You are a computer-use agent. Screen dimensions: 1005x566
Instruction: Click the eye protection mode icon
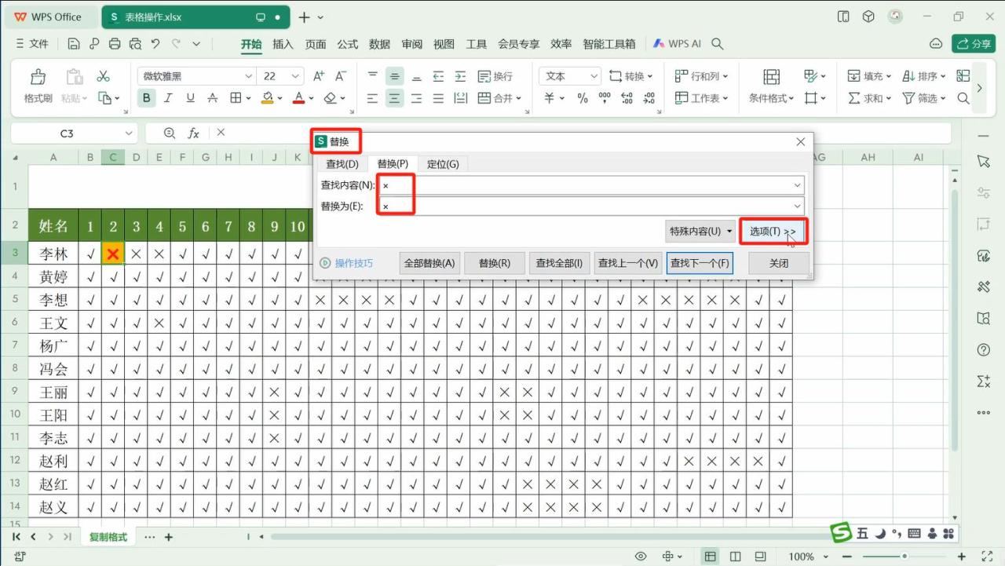point(641,557)
